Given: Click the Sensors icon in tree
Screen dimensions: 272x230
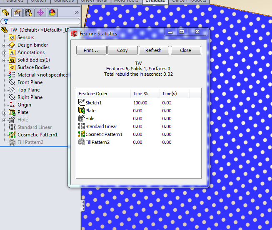Looking at the screenshot, I should click(x=12, y=37).
